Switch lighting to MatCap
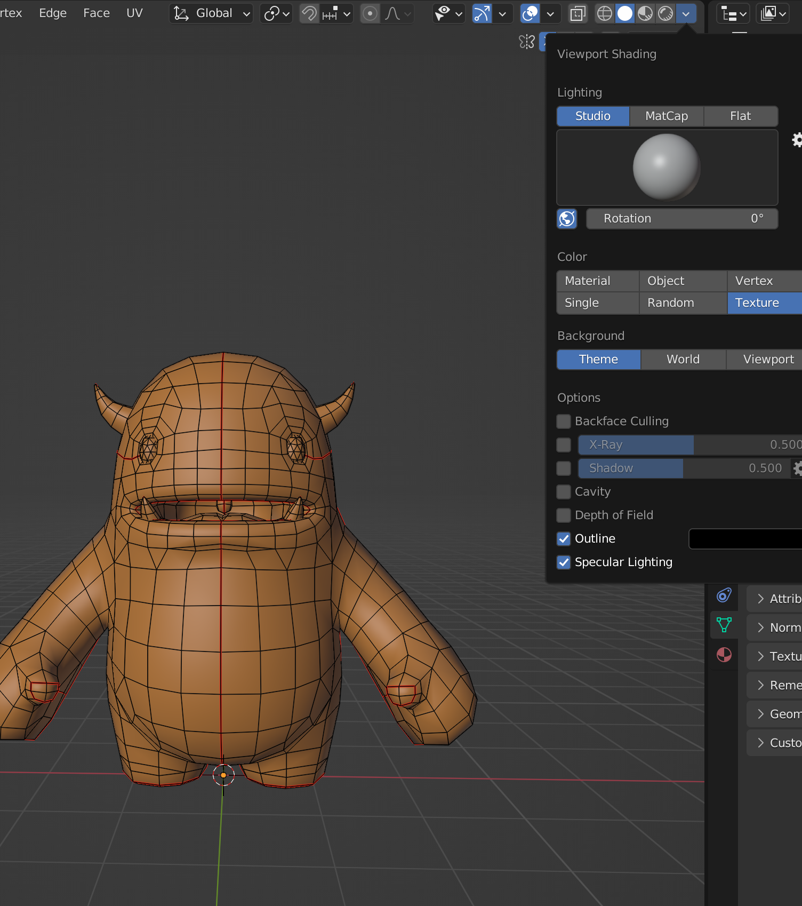802x906 pixels. 667,116
